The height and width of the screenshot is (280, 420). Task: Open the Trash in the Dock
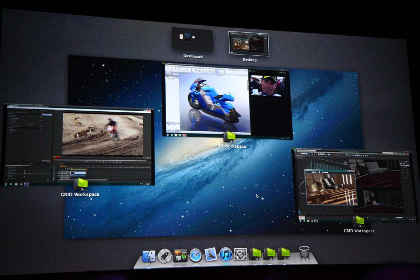click(x=304, y=253)
